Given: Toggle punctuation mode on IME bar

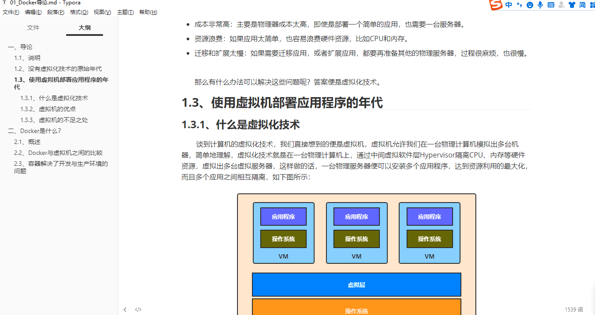Looking at the screenshot, I should [520, 5].
